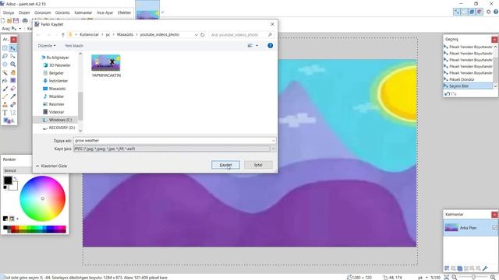Click the İptal button

[x=258, y=165]
